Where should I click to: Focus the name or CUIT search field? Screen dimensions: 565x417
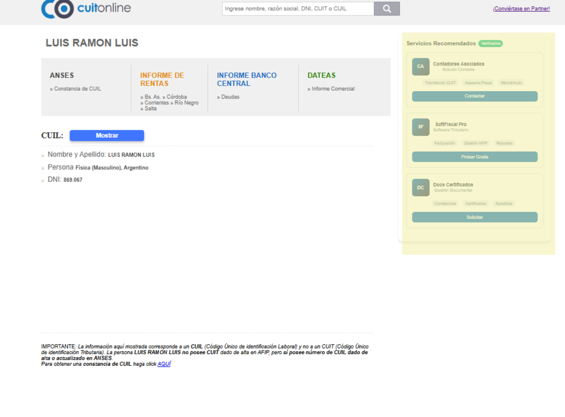tap(298, 9)
